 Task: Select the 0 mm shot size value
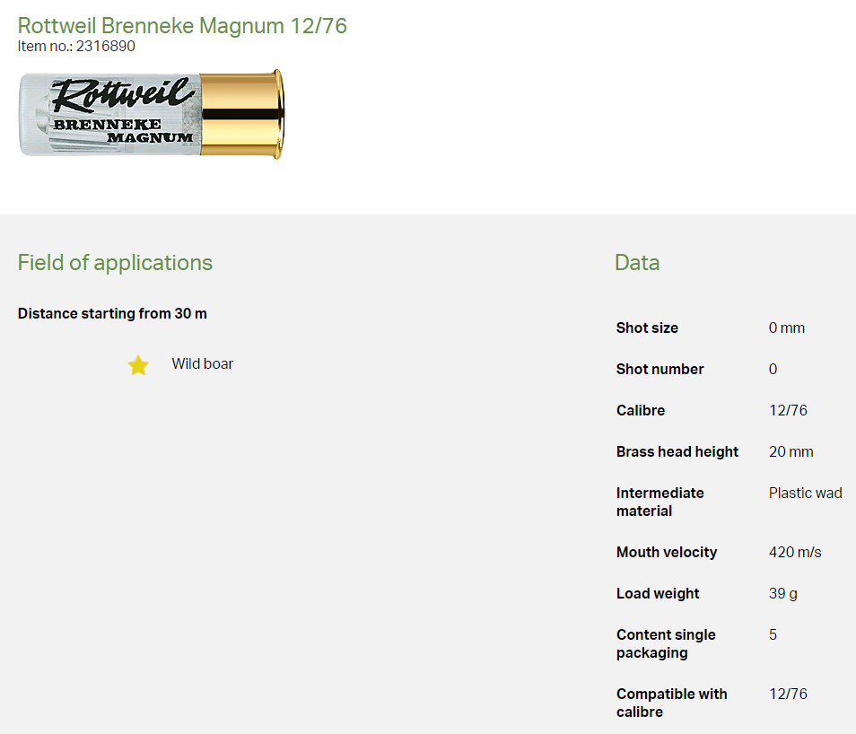pos(786,328)
